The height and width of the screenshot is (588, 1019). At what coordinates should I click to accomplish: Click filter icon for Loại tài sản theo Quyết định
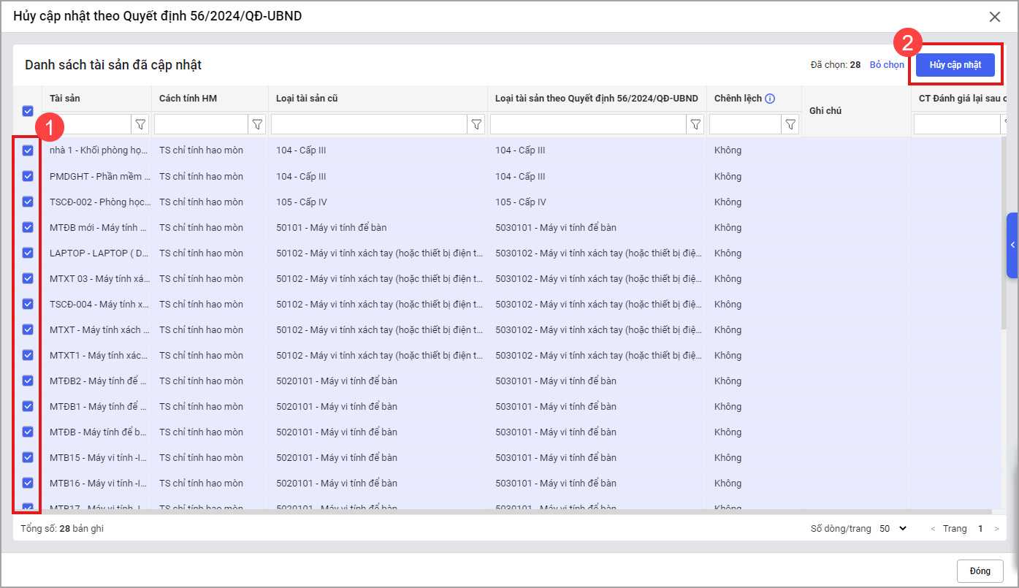point(695,125)
